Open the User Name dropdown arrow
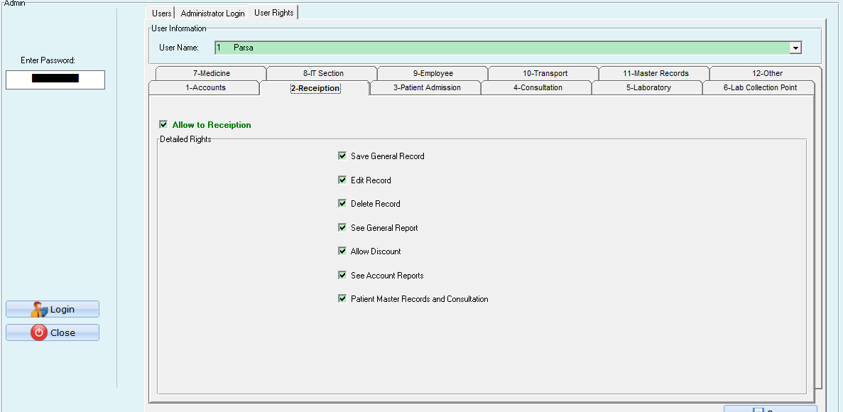Image resolution: width=843 pixels, height=412 pixels. tap(795, 48)
